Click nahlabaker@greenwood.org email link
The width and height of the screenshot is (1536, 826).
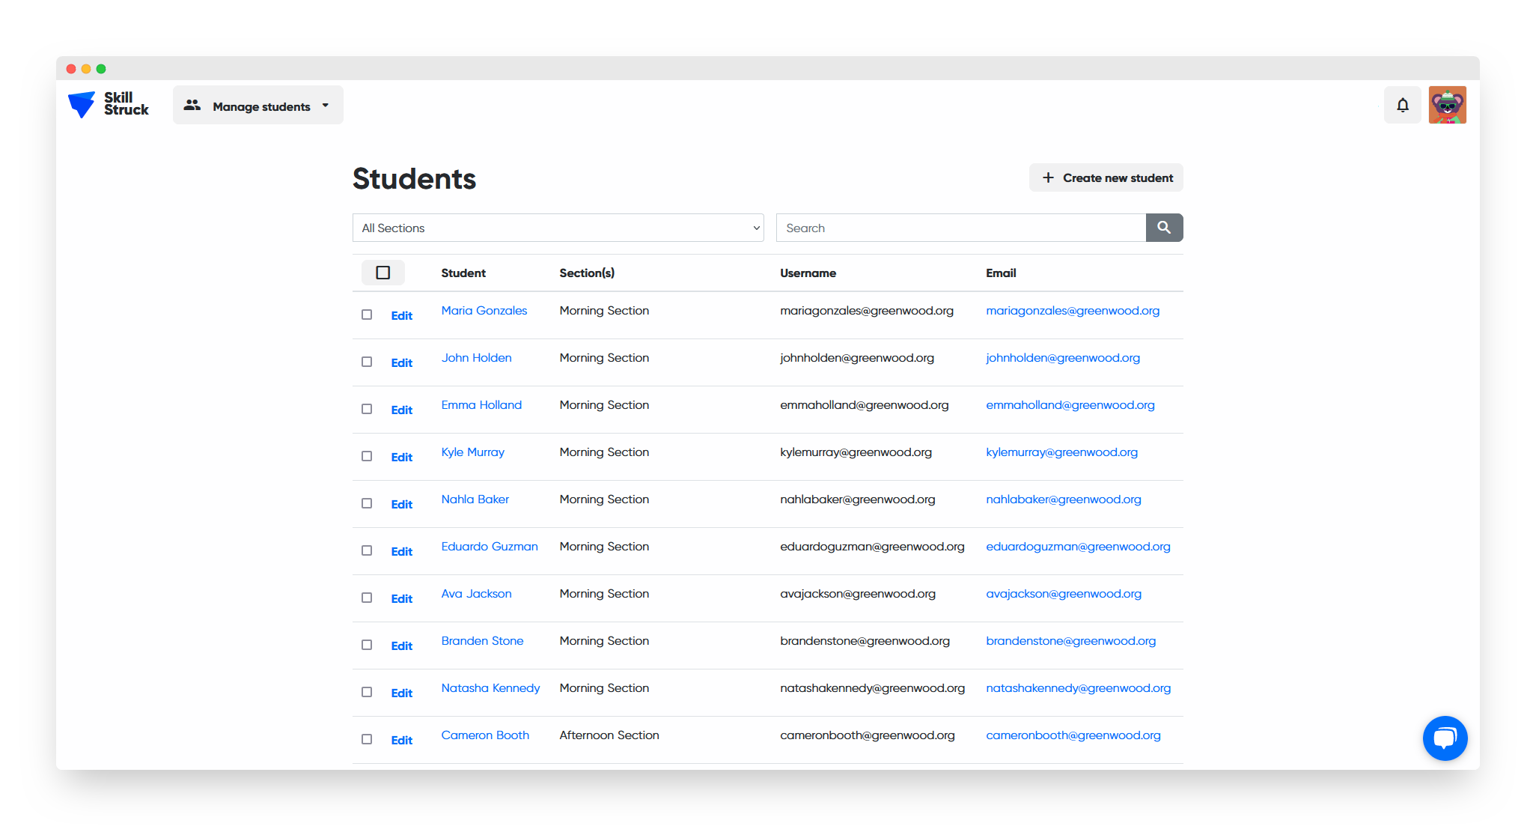coord(1063,499)
